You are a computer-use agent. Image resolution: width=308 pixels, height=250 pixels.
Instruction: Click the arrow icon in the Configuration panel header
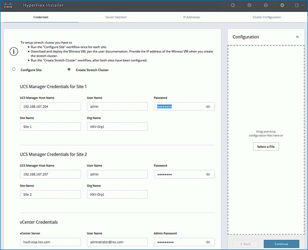(x=297, y=37)
